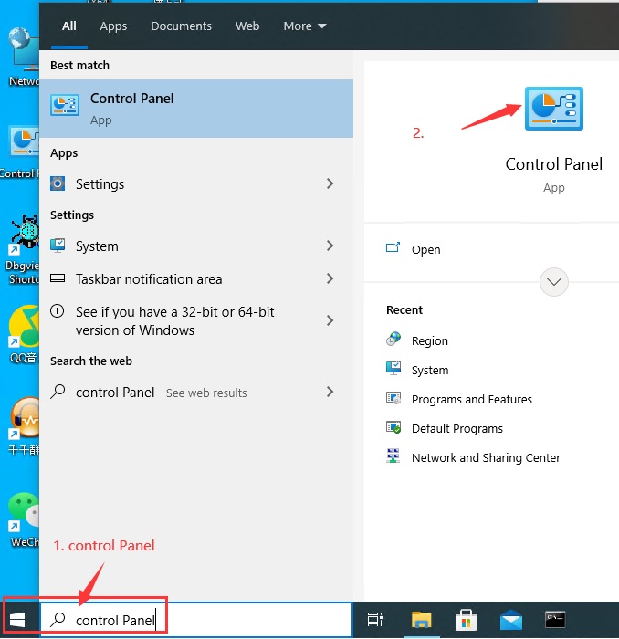Image resolution: width=619 pixels, height=639 pixels.
Task: Expand more actions with the circular down chevron
Action: pos(554,281)
